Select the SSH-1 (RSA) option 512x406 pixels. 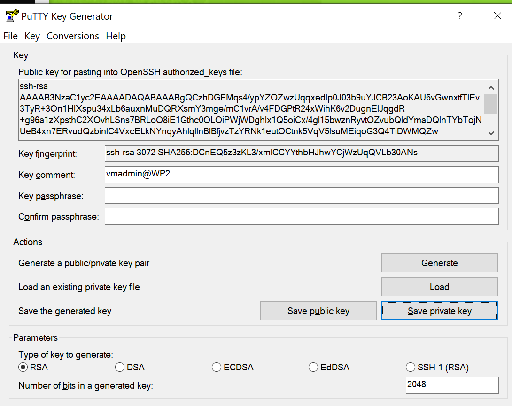[x=410, y=368]
